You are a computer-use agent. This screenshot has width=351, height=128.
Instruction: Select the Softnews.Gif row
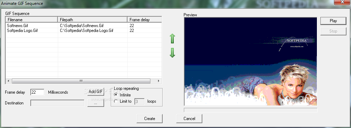[x=84, y=26]
